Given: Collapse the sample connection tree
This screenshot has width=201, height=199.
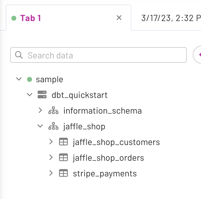Looking at the screenshot, I should click(19, 79).
